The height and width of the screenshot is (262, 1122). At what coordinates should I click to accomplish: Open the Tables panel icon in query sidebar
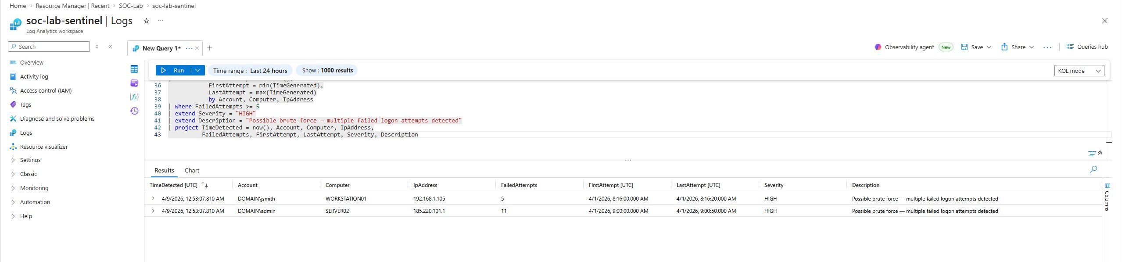pyautogui.click(x=134, y=69)
